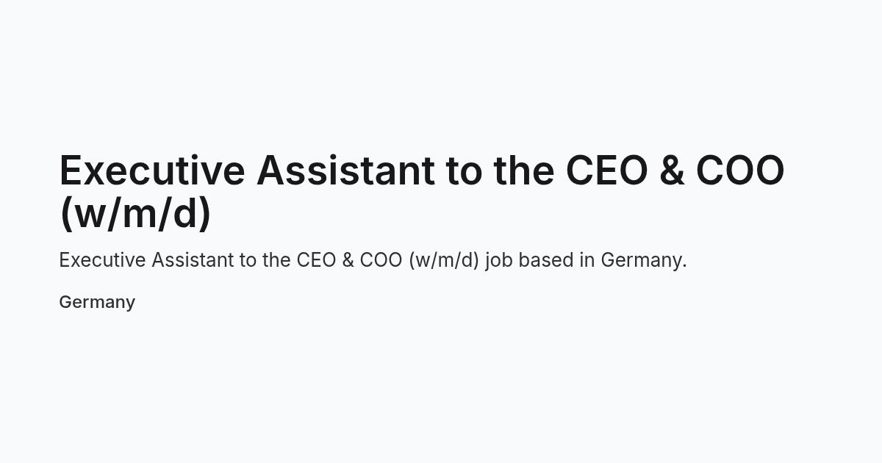Click "Assistant" in the subtitle line

[193, 260]
